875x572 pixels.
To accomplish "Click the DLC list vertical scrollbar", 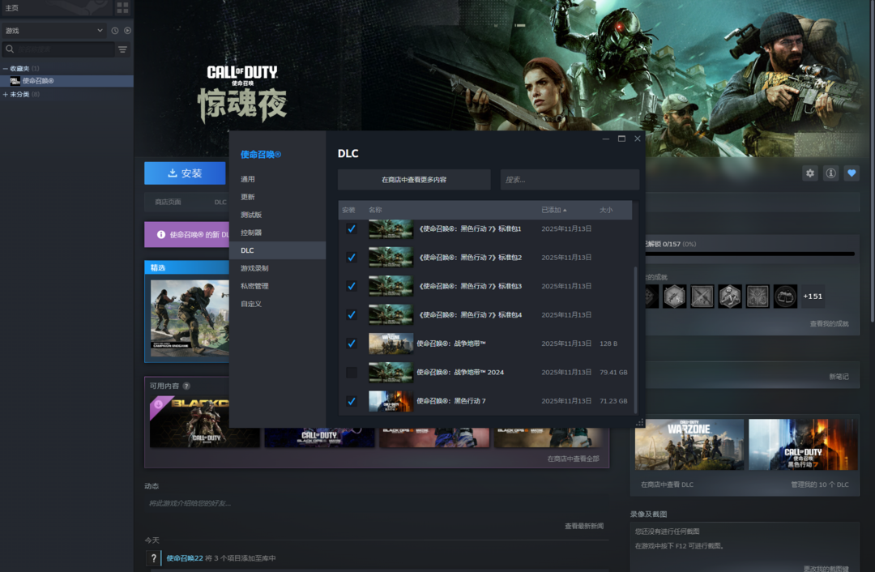I will (635, 340).
